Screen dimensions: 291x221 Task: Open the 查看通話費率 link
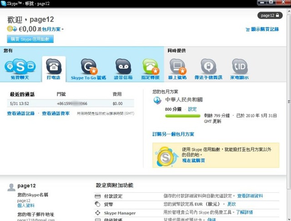point(55,113)
